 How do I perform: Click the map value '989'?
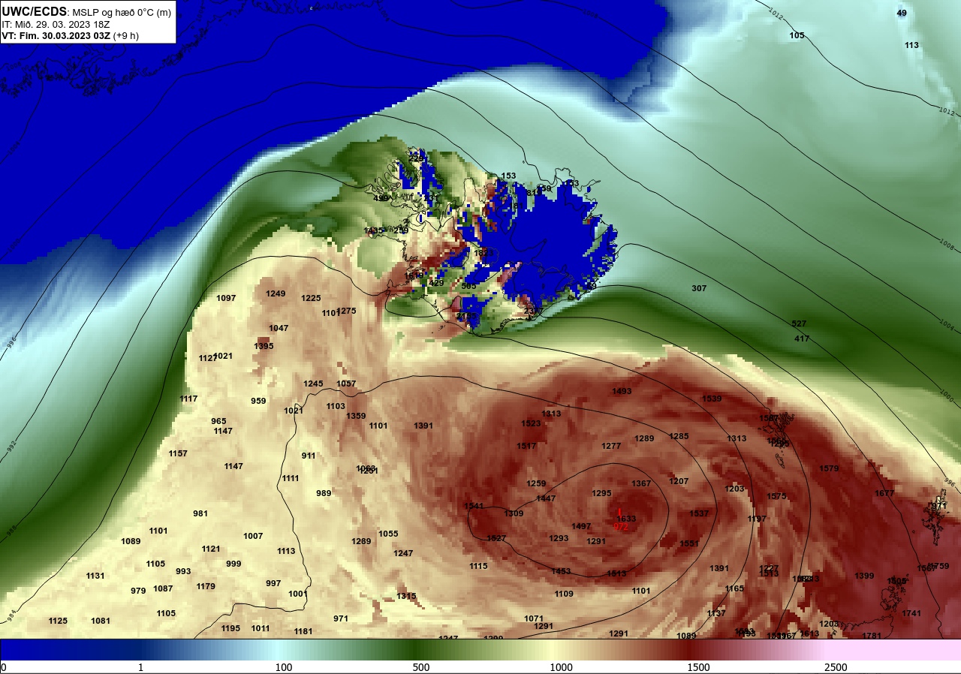[324, 493]
